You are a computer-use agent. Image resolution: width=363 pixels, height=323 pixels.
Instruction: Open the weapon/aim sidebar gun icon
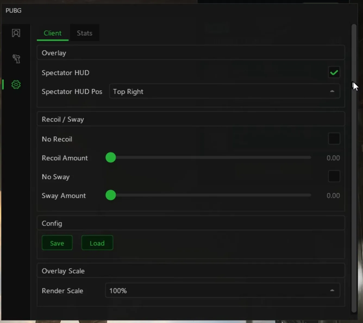tap(16, 59)
